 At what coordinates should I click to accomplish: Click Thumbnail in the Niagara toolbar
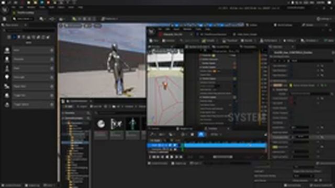click(x=230, y=41)
